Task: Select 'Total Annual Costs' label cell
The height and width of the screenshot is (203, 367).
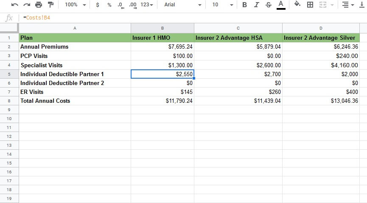Action: (75, 101)
